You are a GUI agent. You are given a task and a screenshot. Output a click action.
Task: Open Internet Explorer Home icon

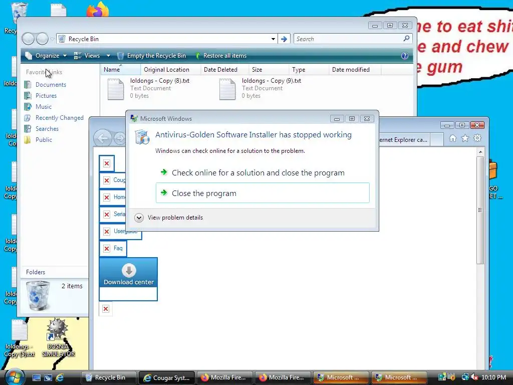pyautogui.click(x=453, y=138)
